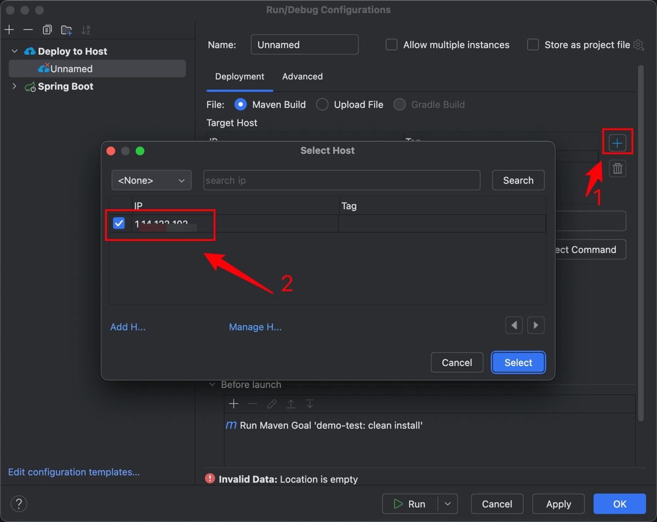Open the Manage H... link
The height and width of the screenshot is (522, 657).
(x=255, y=327)
